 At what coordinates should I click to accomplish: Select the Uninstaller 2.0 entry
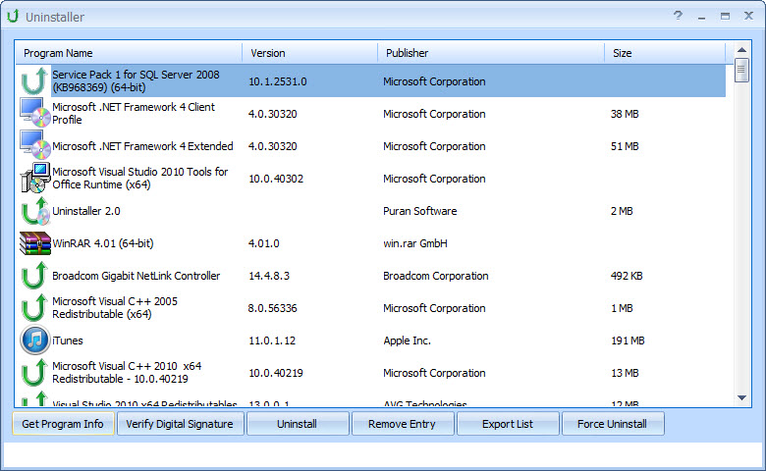point(86,211)
